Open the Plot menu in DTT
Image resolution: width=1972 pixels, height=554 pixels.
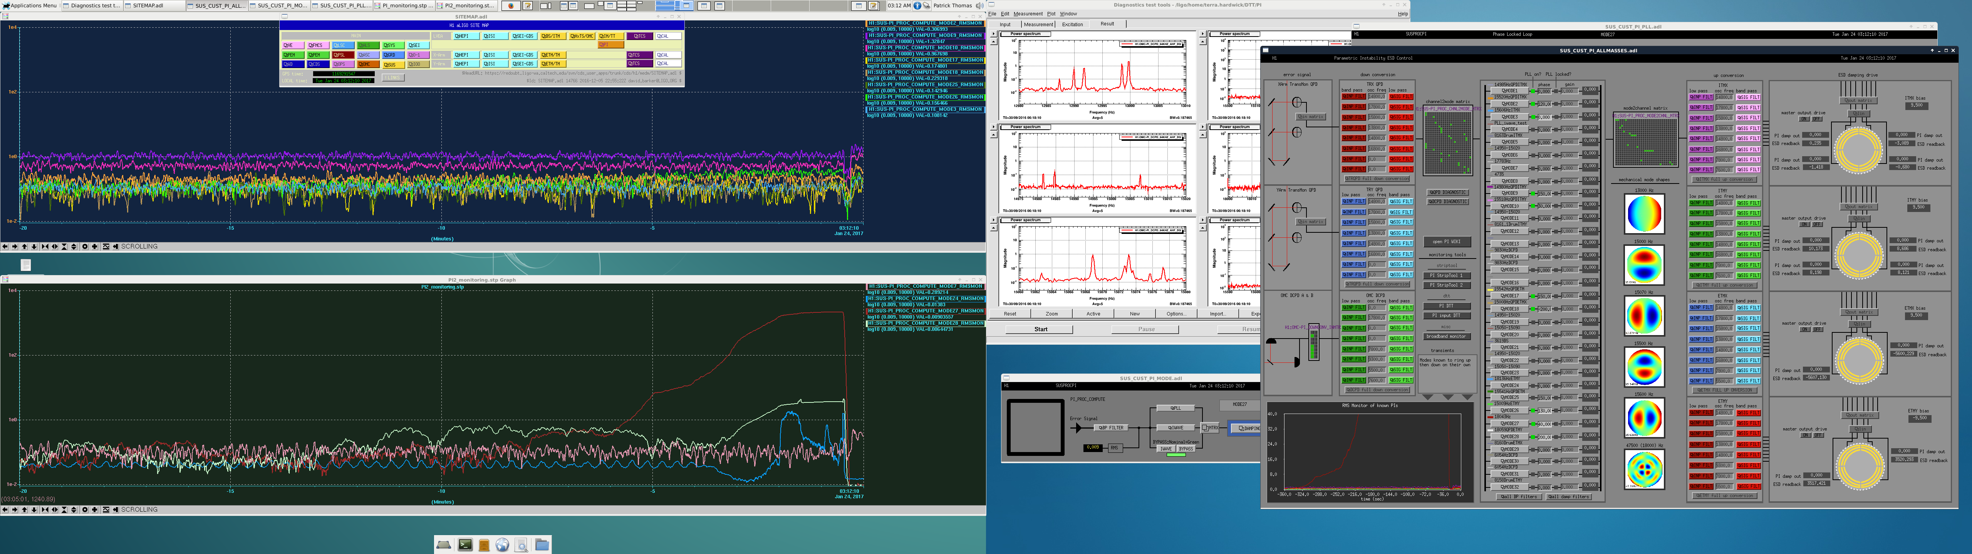1051,14
